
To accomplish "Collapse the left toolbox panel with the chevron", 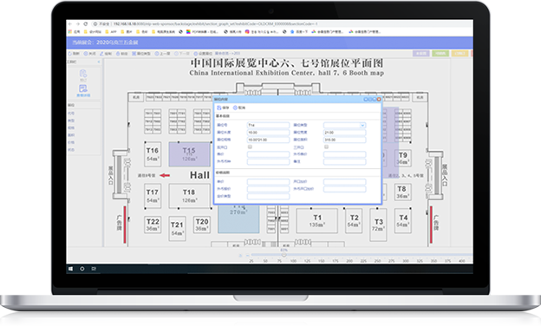I will [99, 62].
